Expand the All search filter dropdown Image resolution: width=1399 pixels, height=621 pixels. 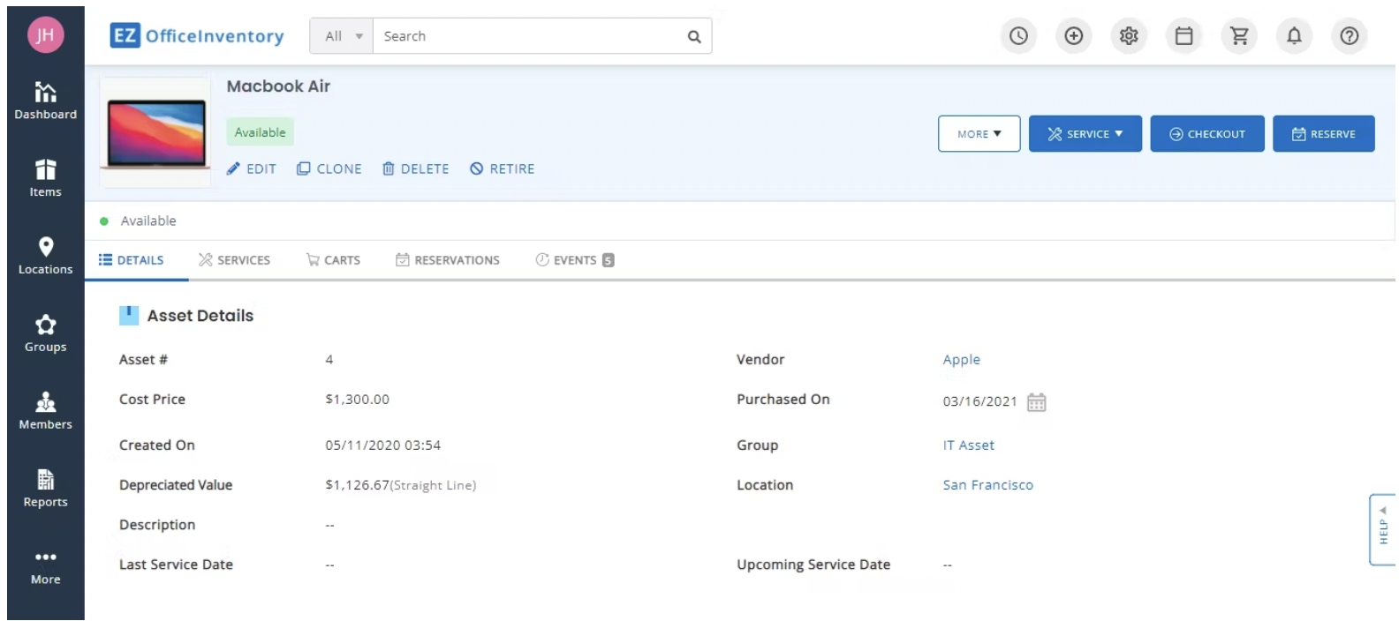click(x=342, y=36)
